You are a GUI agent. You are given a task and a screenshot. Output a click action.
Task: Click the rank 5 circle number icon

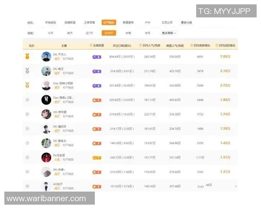tap(27, 114)
